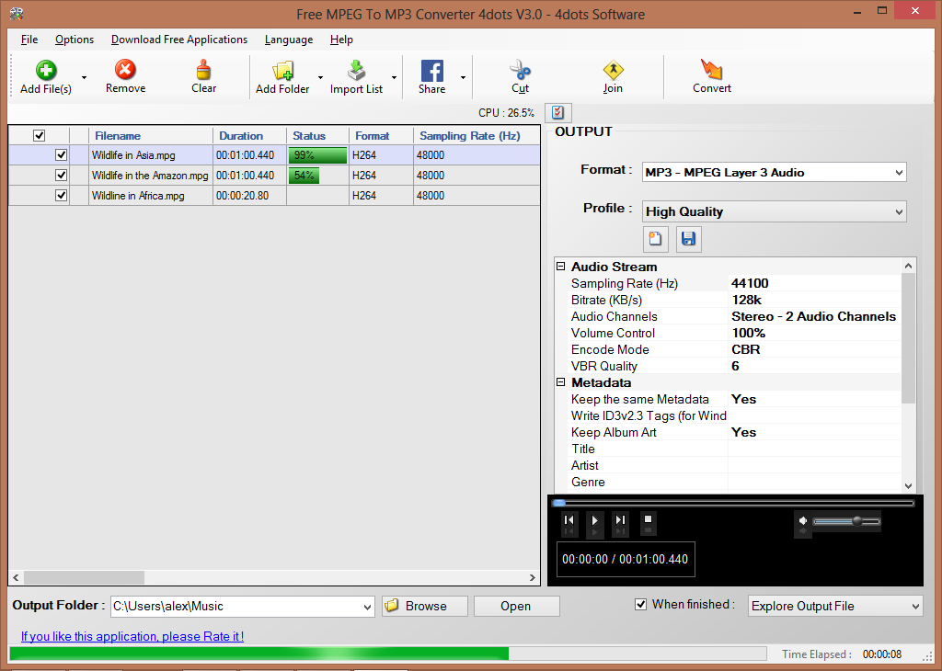Viewport: 942px width, 671px height.
Task: Click the Cut scissors icon
Action: pos(521,70)
